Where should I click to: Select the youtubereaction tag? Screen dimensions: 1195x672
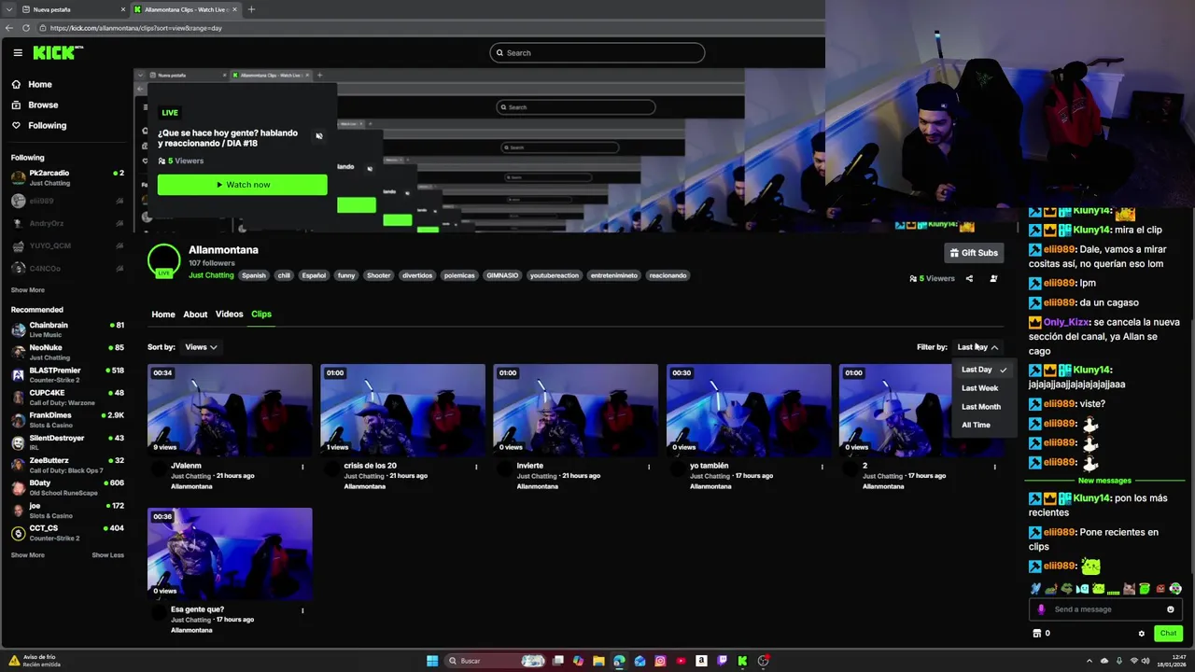(x=555, y=275)
